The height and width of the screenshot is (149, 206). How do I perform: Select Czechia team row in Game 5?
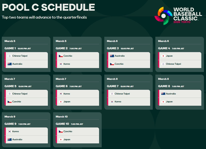pyautogui.click(x=26, y=102)
